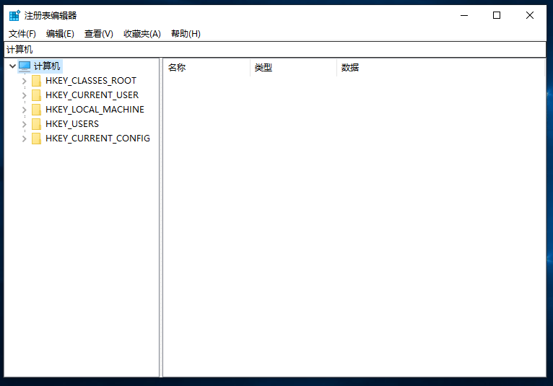Open the 编辑(E) menu

pos(60,34)
